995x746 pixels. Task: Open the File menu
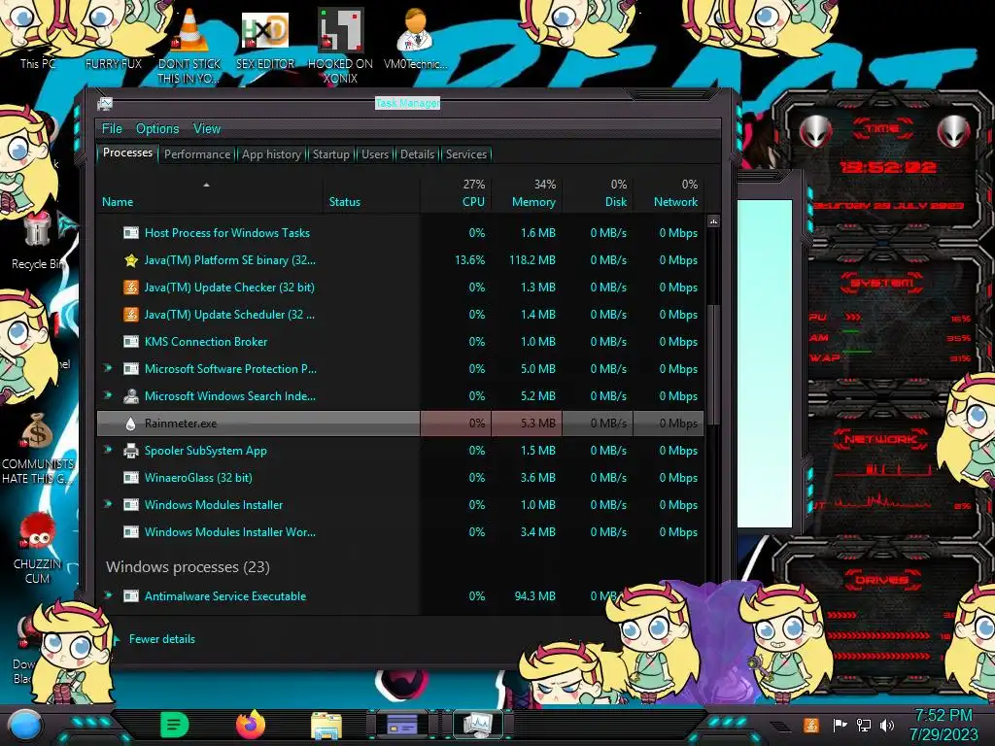(112, 129)
